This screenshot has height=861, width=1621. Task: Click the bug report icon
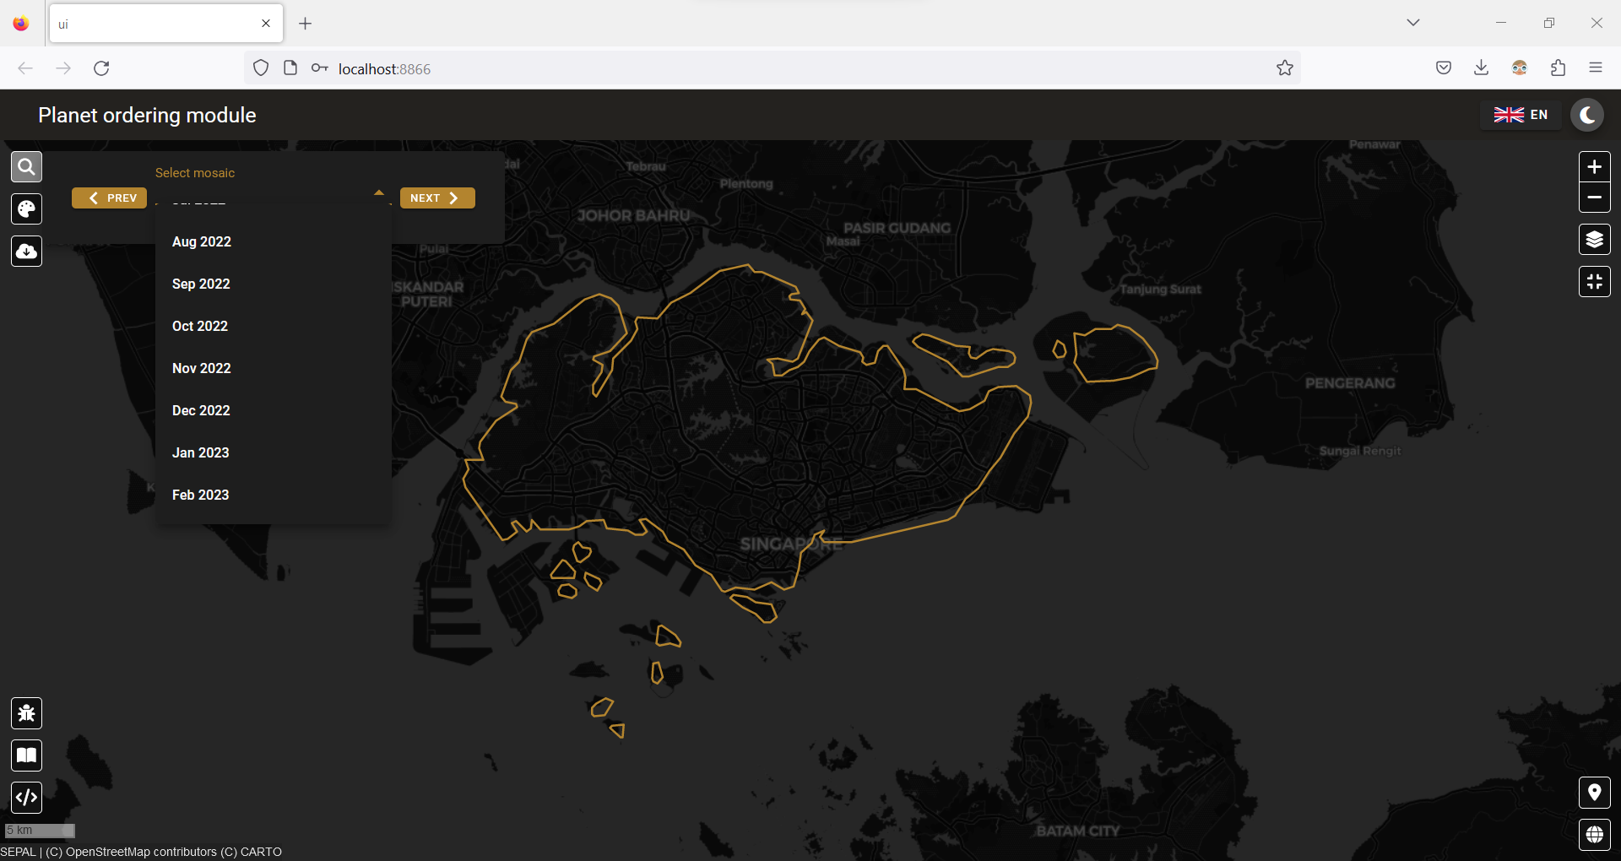point(26,713)
